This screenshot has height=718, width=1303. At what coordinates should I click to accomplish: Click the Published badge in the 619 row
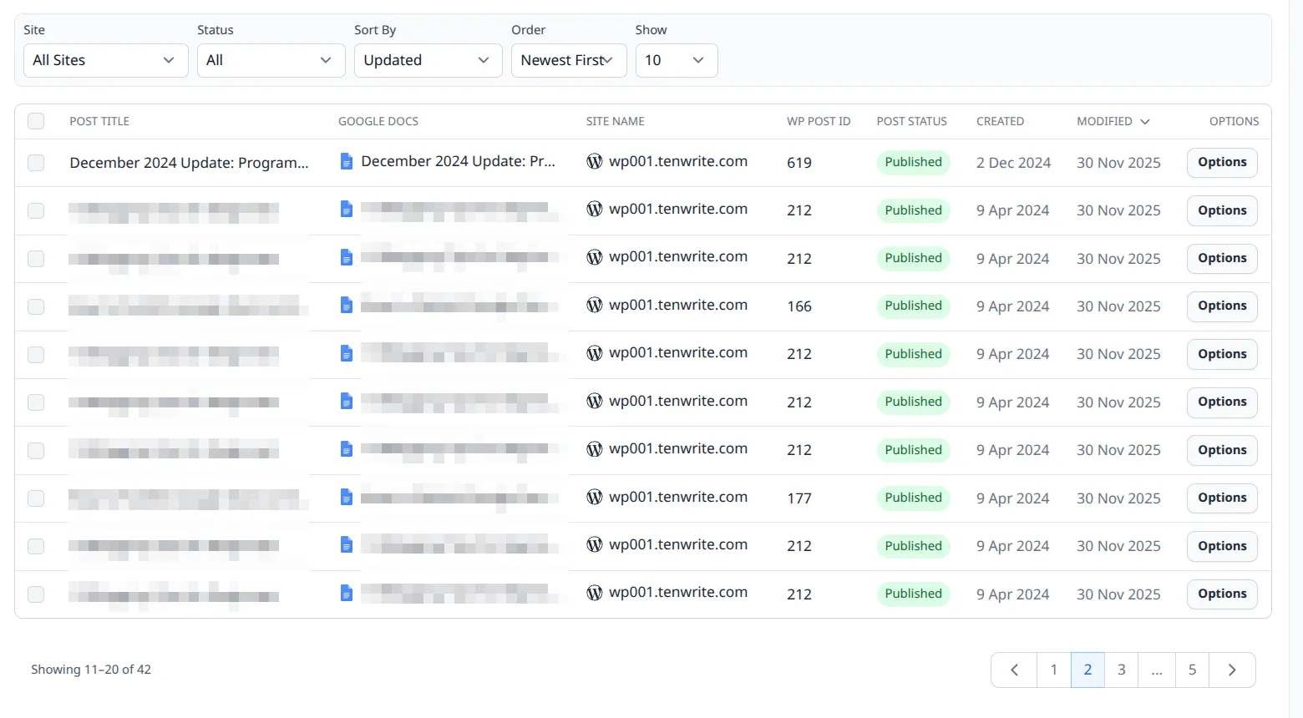tap(913, 162)
